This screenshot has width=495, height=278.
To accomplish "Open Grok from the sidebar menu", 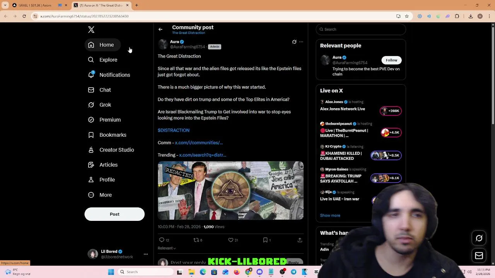I will (x=99, y=105).
